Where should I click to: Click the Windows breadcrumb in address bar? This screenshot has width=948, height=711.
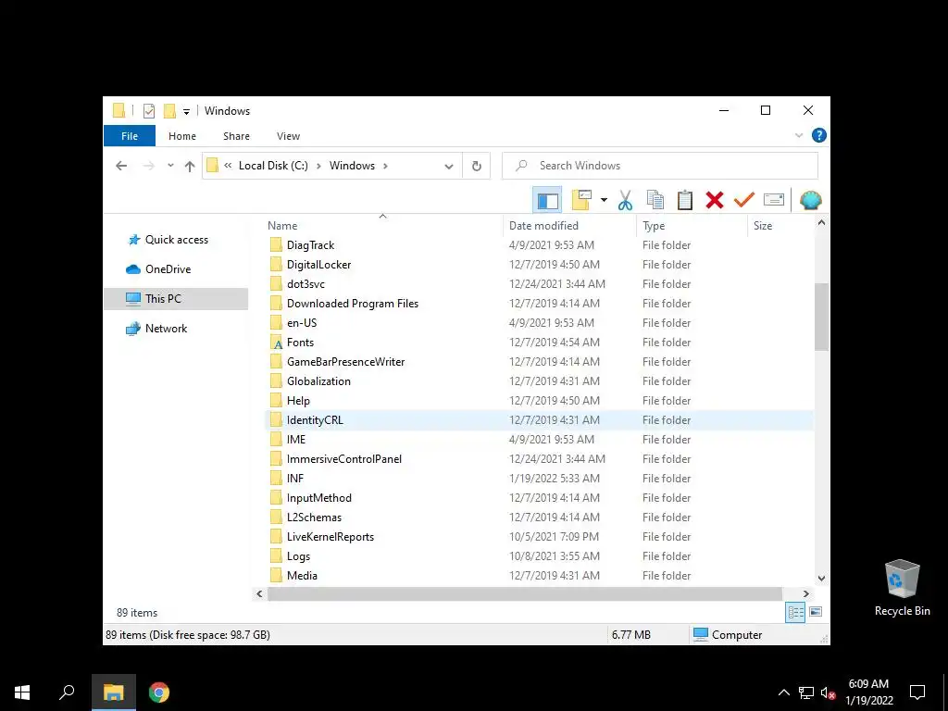pos(352,166)
